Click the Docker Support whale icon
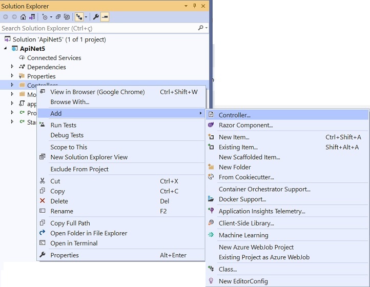Image resolution: width=370 pixels, height=287 pixels. click(x=211, y=199)
